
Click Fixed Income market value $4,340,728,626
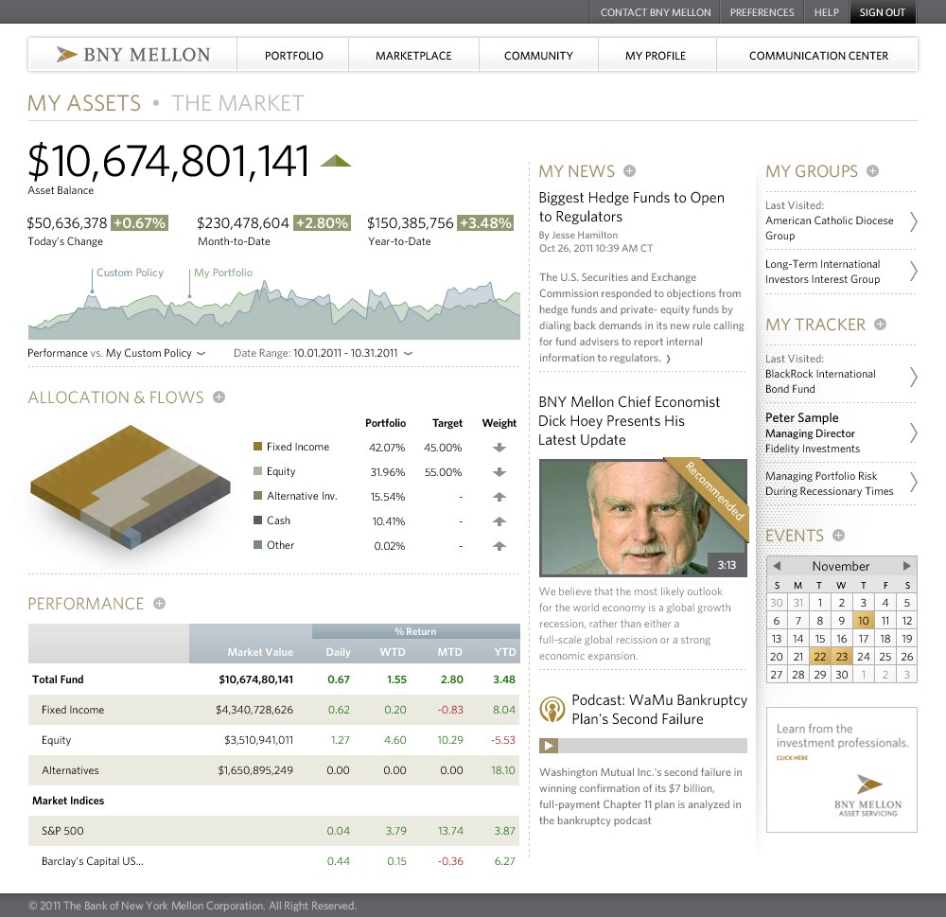(x=254, y=710)
